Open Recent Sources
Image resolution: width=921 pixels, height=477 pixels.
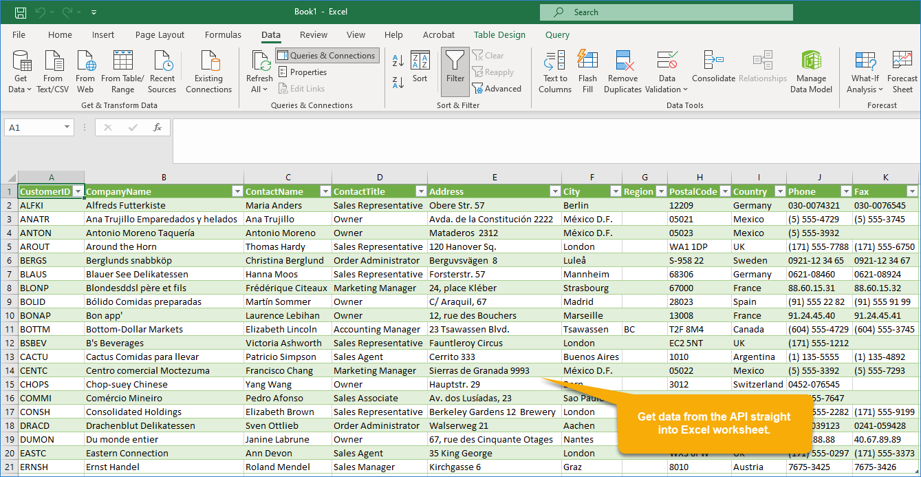[162, 72]
